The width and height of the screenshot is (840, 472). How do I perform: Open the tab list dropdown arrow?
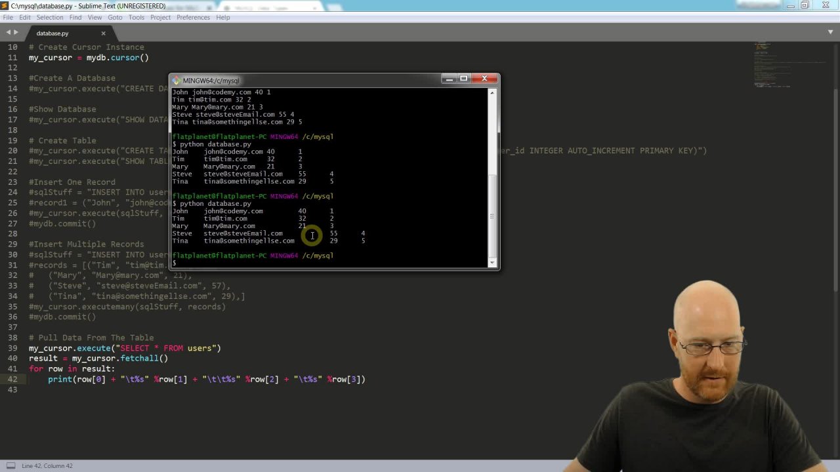pos(830,32)
